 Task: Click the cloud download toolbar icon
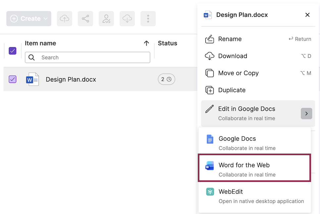(127, 18)
